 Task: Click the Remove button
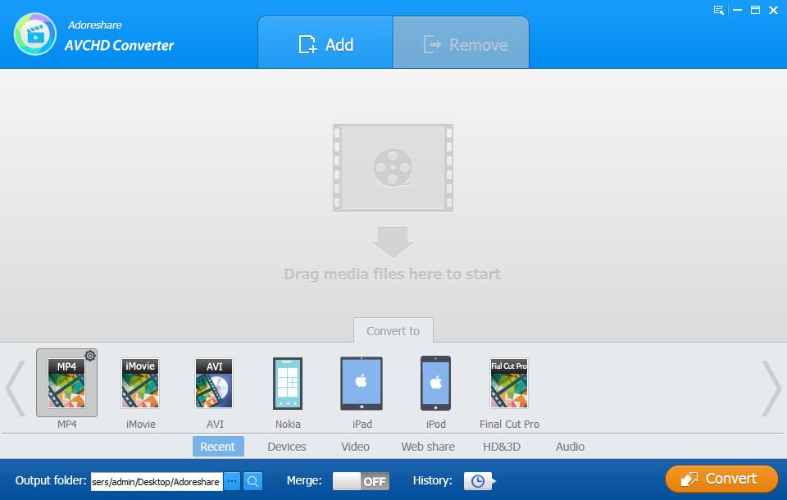click(x=462, y=43)
